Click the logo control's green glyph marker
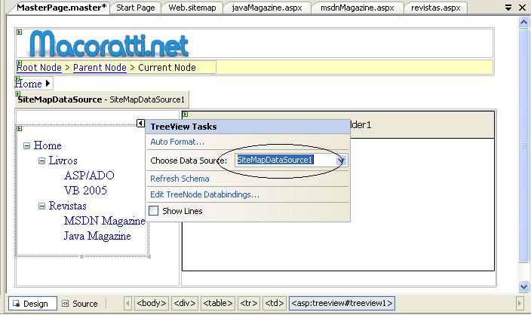 pos(20,32)
